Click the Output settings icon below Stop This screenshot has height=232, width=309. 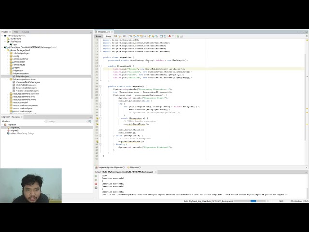[x=96, y=188]
